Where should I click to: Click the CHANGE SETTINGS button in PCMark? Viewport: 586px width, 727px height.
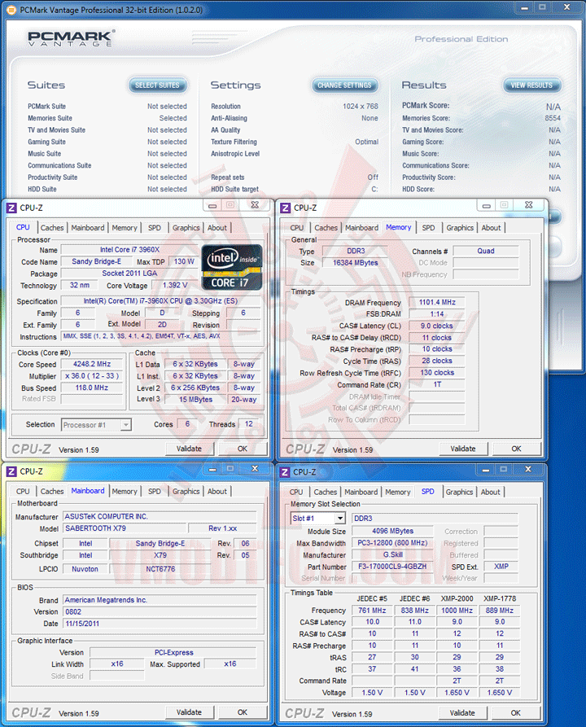[x=344, y=85]
